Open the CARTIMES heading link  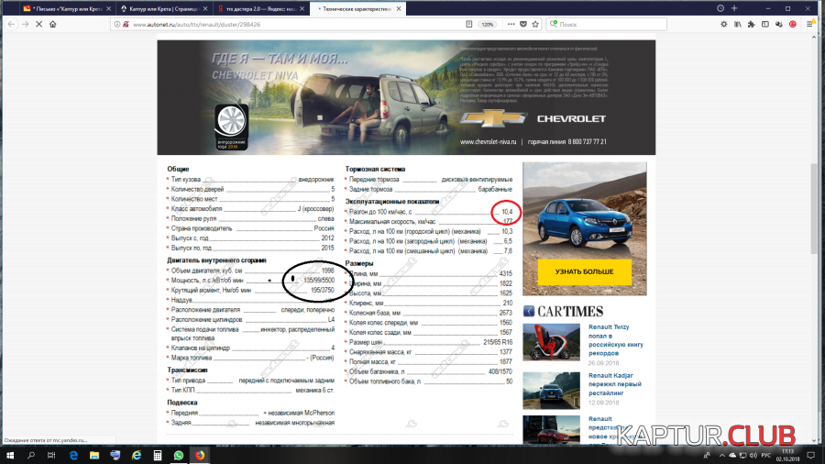[x=564, y=312]
